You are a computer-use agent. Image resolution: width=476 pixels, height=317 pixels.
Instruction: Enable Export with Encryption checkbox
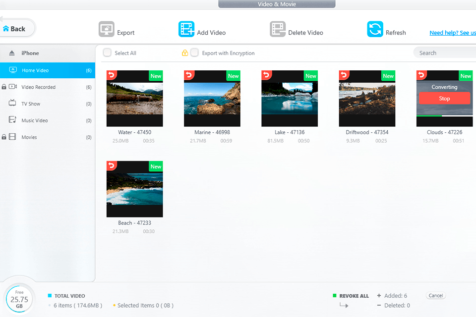[x=195, y=53]
